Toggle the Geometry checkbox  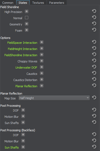[x=27, y=24]
